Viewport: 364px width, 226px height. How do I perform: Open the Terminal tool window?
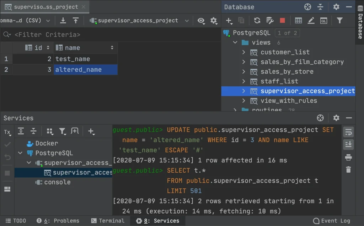tap(108, 221)
